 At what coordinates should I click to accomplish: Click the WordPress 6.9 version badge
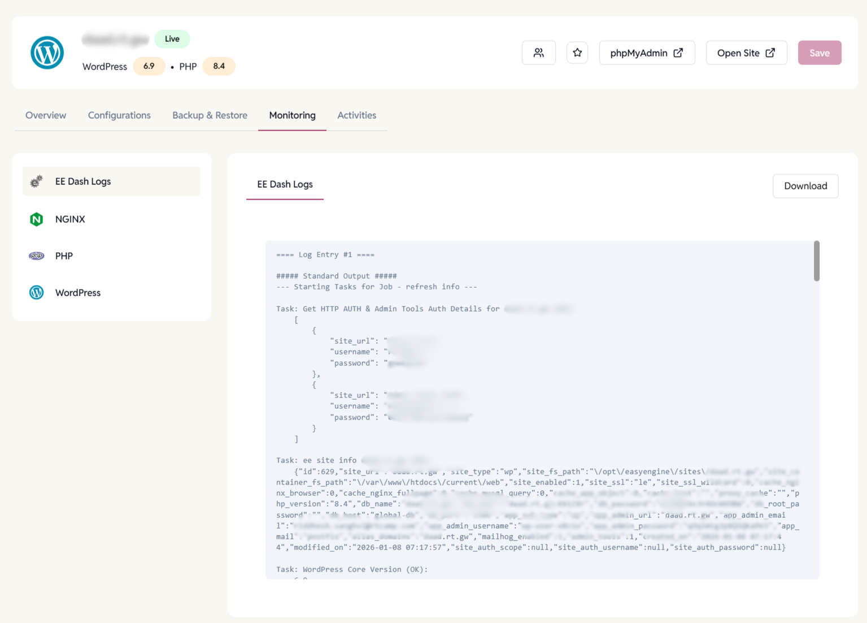[149, 66]
